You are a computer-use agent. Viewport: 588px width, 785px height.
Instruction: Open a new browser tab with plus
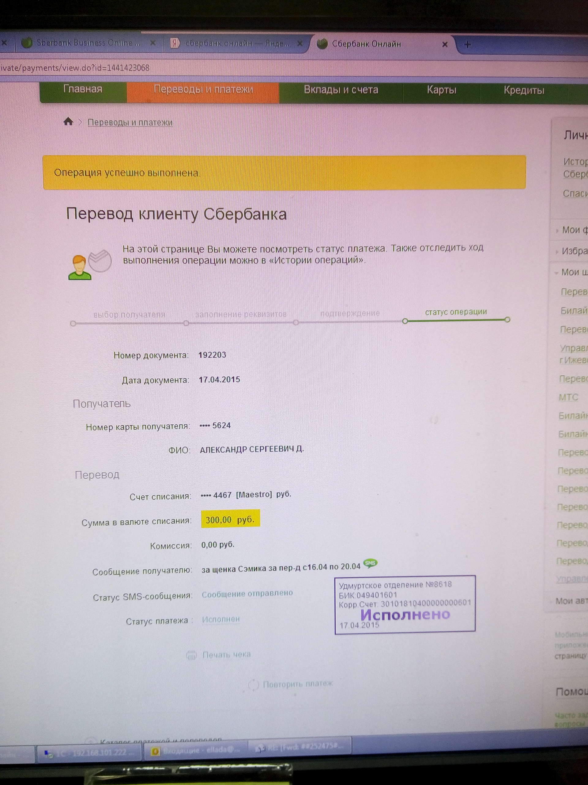[x=468, y=44]
